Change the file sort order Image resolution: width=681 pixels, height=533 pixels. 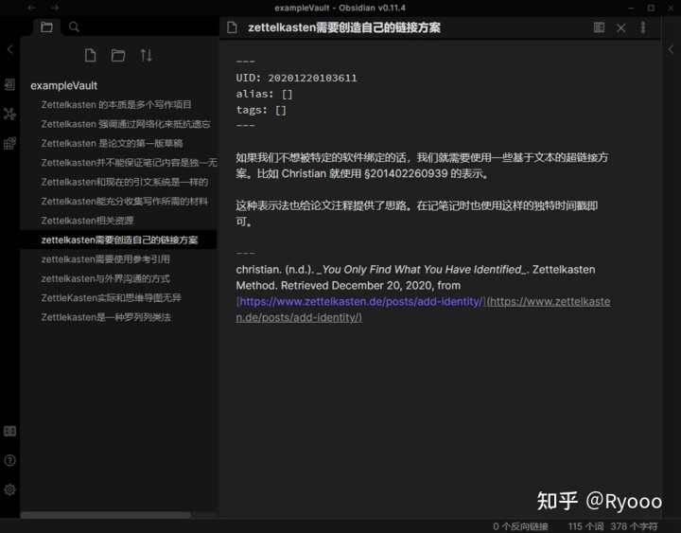click(x=146, y=56)
